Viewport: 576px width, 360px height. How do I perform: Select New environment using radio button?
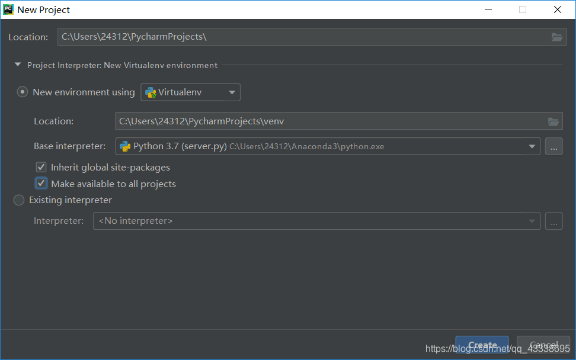click(23, 92)
